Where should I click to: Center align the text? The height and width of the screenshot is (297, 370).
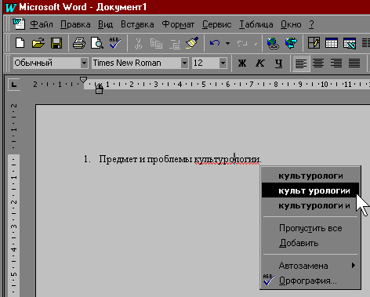(x=318, y=63)
